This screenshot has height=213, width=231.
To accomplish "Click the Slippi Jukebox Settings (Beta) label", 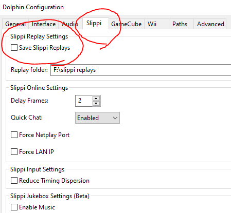I will [50, 196].
